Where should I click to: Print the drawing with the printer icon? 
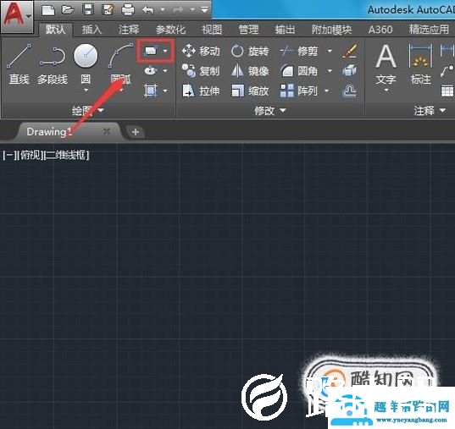[x=128, y=10]
